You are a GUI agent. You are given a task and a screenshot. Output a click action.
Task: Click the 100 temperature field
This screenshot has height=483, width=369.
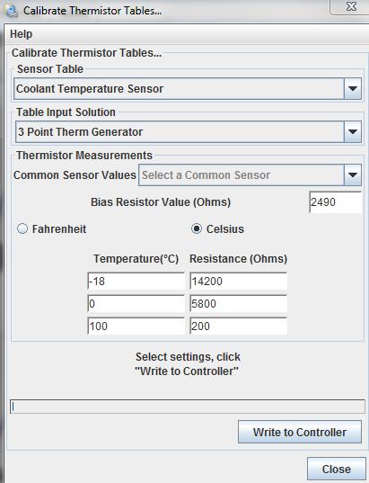[136, 326]
